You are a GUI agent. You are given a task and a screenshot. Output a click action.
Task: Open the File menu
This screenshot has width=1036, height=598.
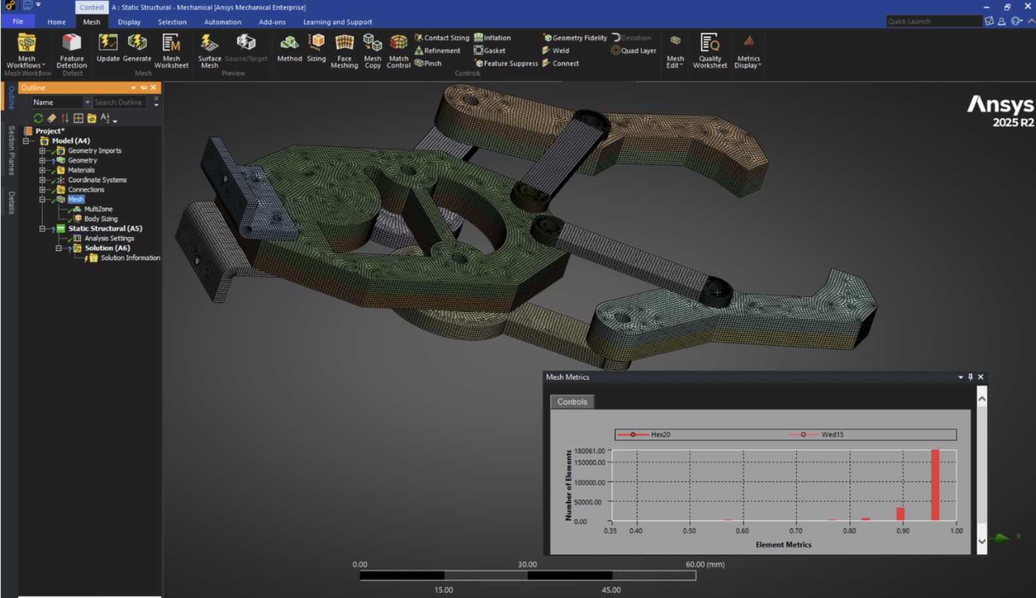[x=18, y=22]
